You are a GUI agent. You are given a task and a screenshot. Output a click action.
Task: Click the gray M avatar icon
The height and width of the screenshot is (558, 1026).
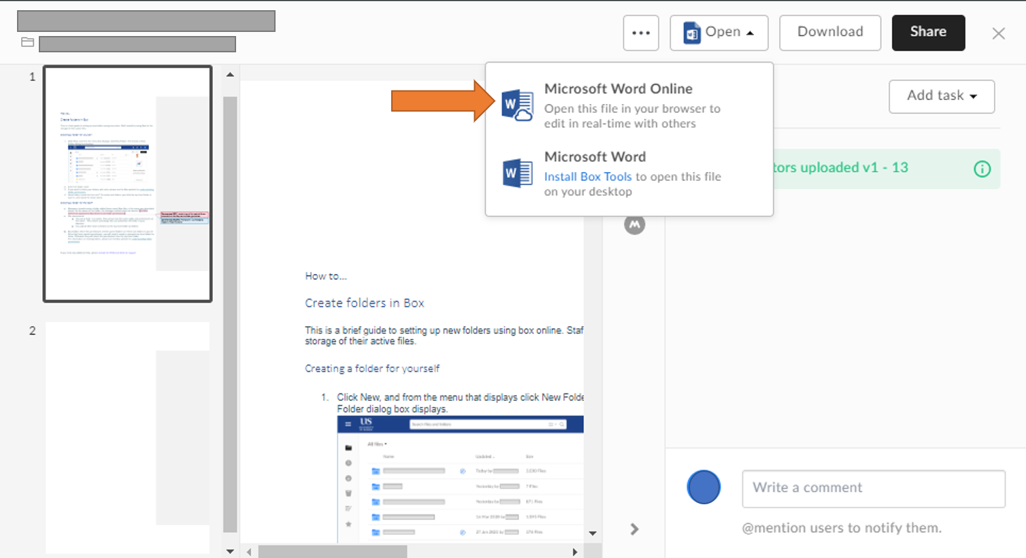click(635, 224)
